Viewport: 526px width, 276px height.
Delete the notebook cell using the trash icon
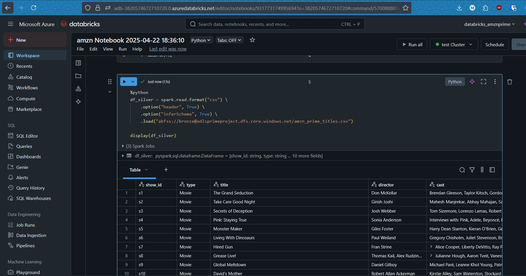pos(510,82)
